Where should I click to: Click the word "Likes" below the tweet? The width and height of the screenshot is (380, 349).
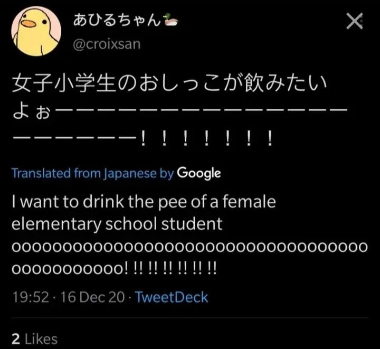point(40,339)
